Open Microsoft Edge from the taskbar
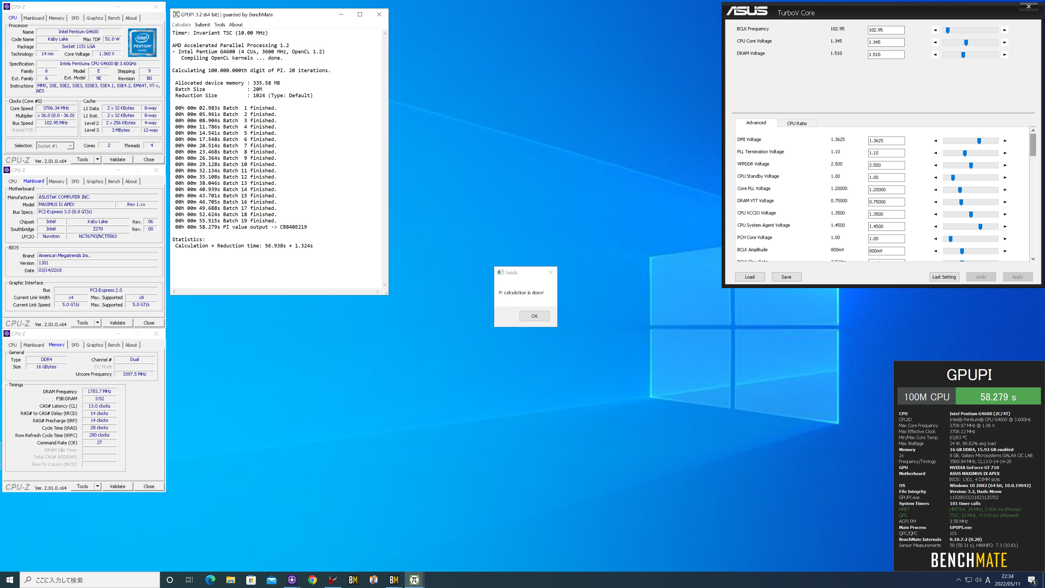This screenshot has height=588, width=1045. coord(210,580)
